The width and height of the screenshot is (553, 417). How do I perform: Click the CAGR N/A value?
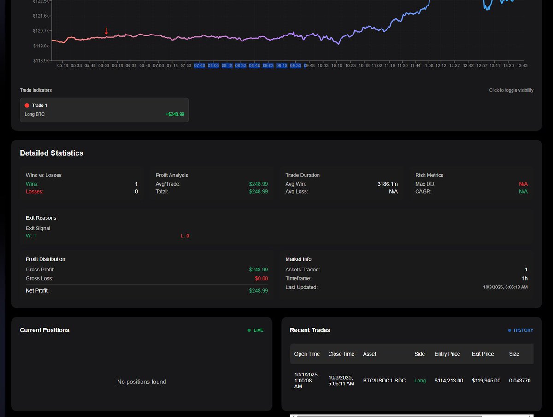tap(524, 192)
